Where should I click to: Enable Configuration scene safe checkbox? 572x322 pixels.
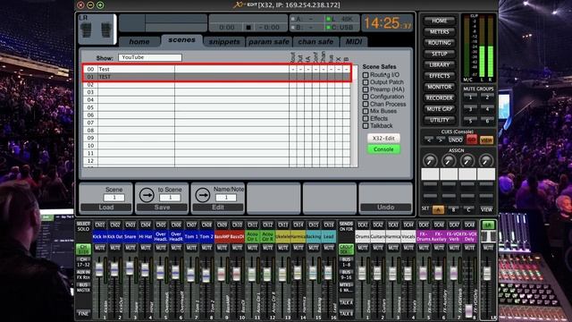pos(366,97)
